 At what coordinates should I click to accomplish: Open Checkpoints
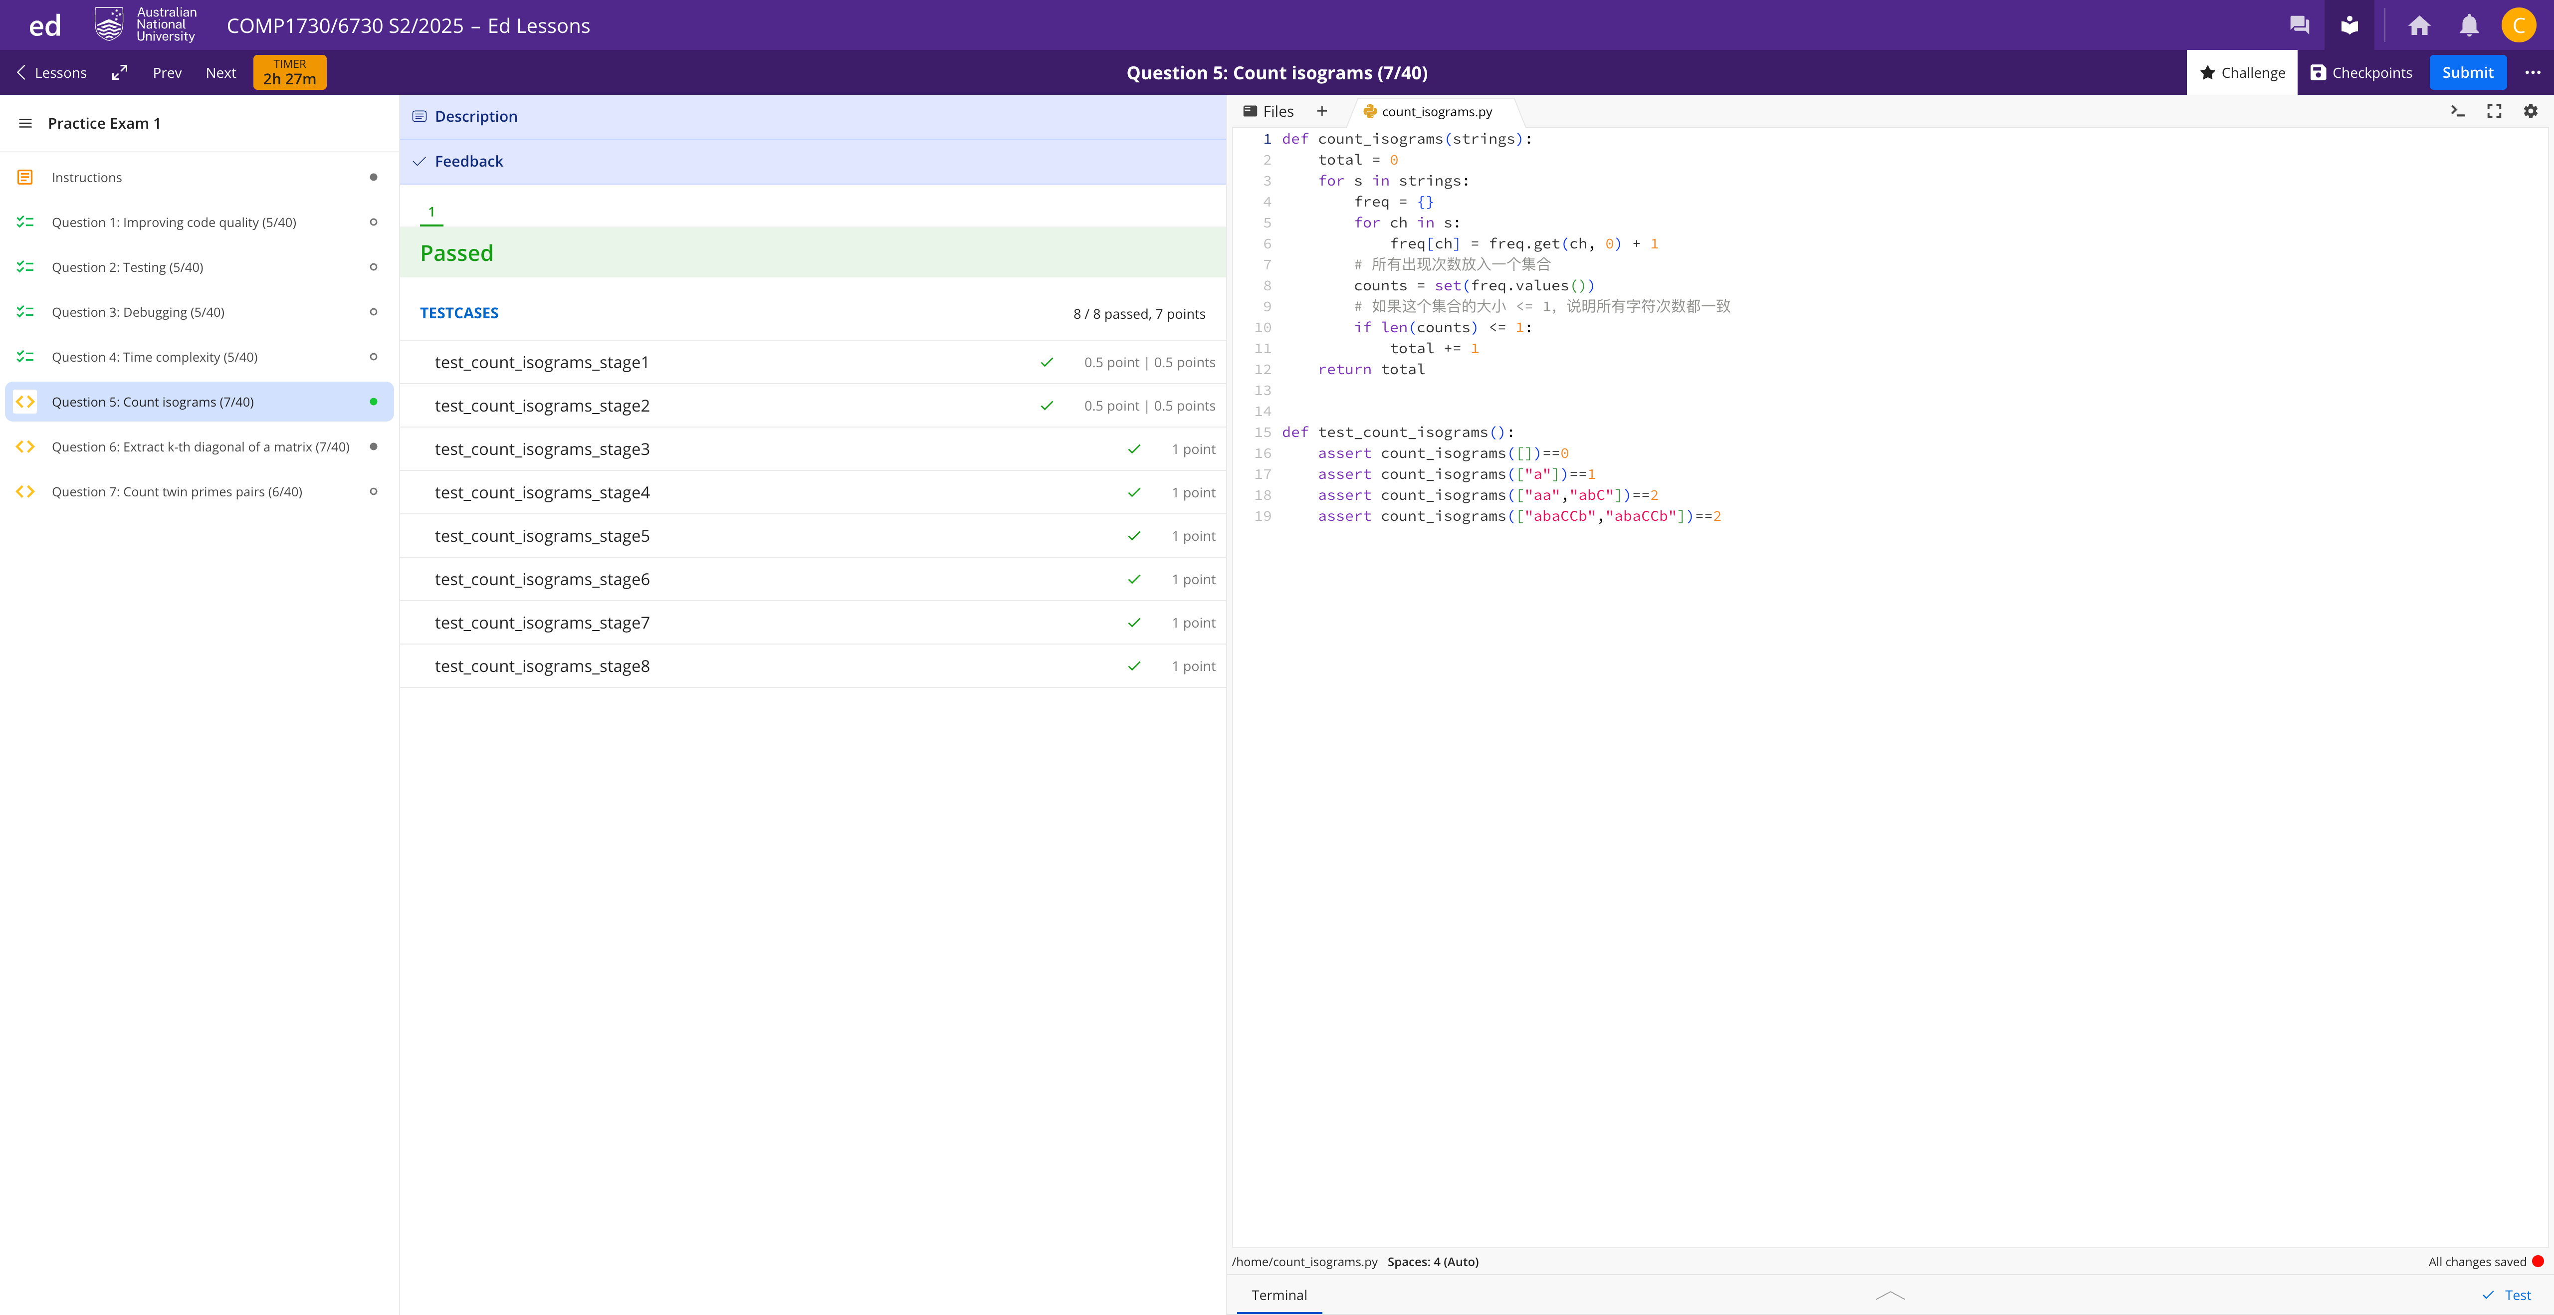tap(2360, 72)
